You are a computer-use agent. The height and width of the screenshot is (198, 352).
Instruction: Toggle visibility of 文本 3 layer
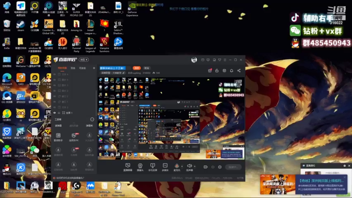55,107
